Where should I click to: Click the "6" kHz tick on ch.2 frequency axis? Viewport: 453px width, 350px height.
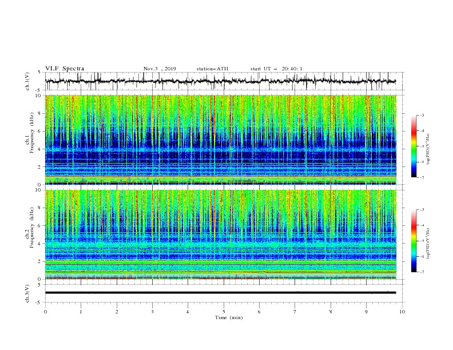click(x=39, y=226)
